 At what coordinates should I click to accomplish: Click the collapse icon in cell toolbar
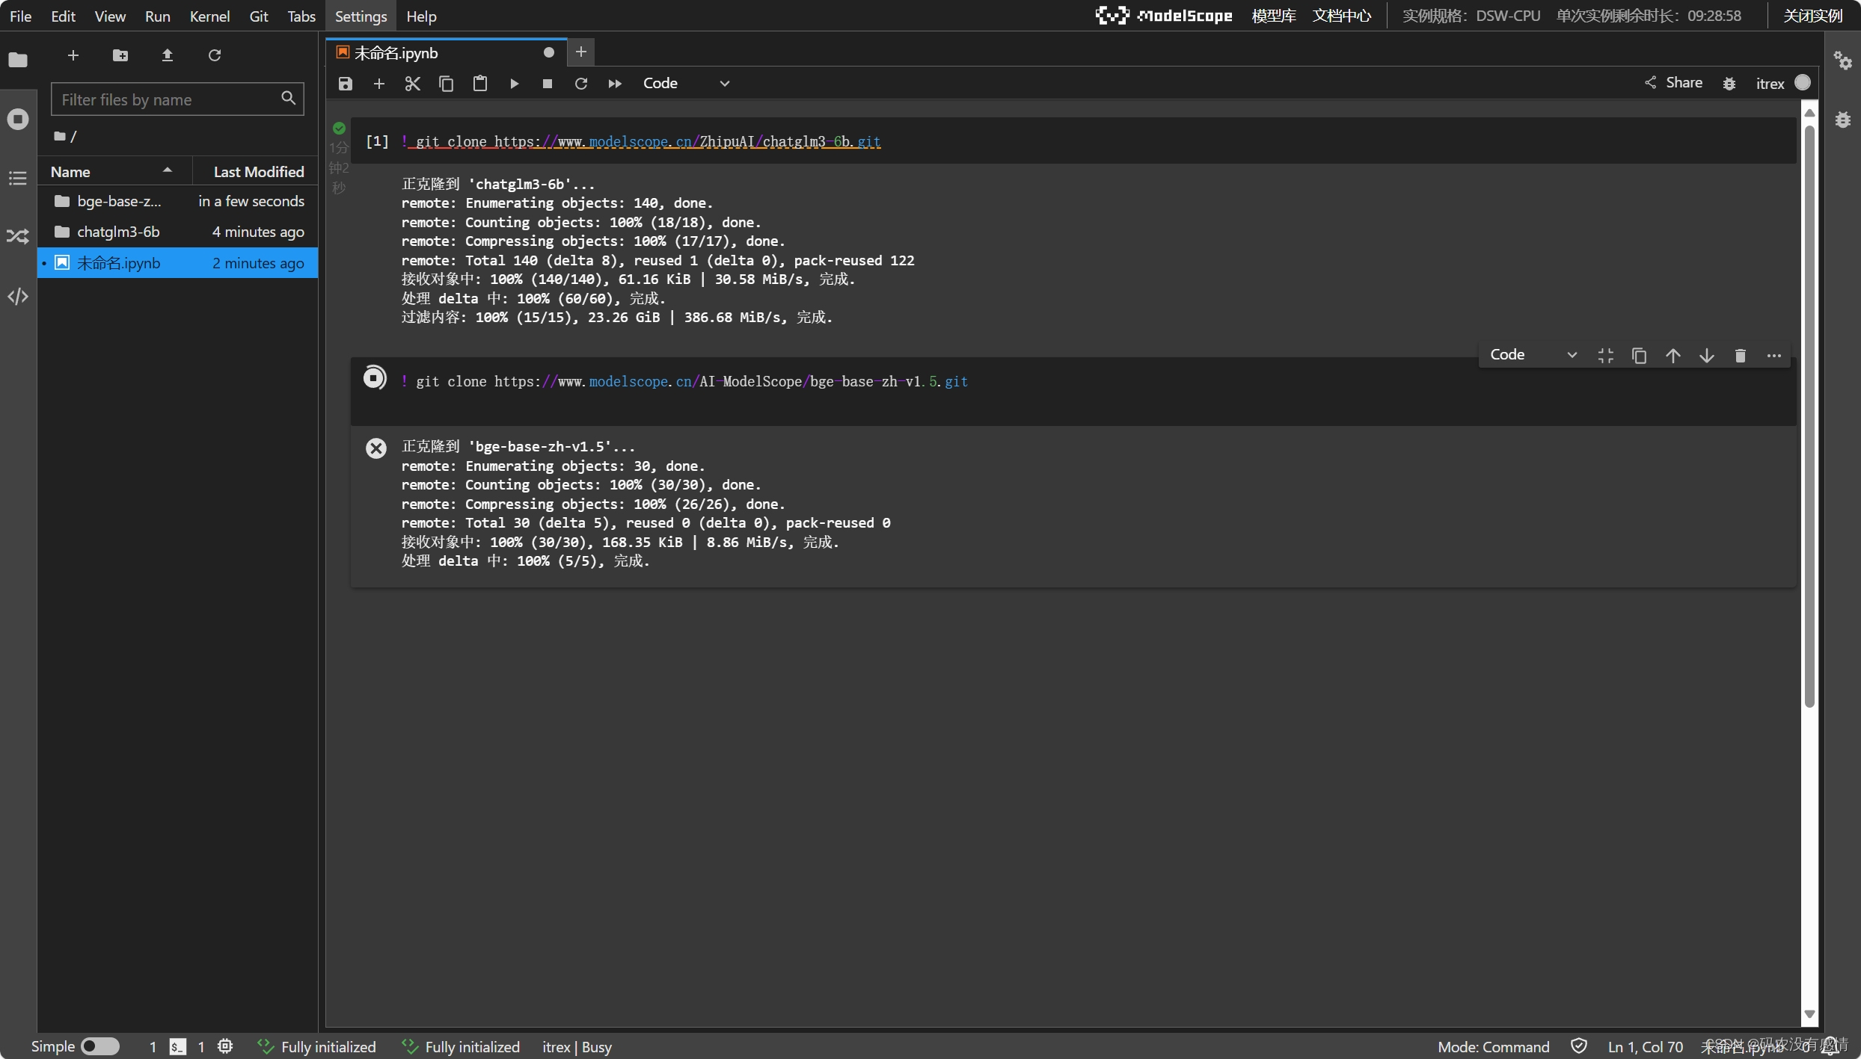point(1605,356)
